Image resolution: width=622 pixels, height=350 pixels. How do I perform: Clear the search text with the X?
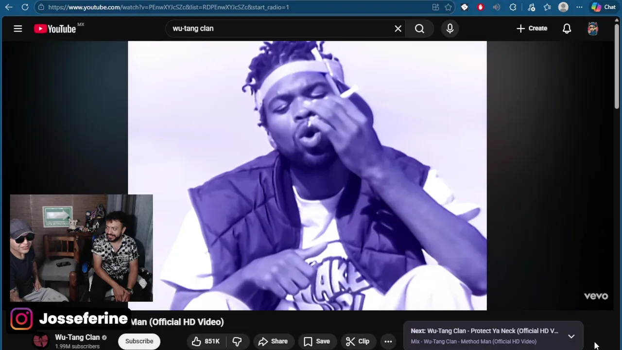398,29
